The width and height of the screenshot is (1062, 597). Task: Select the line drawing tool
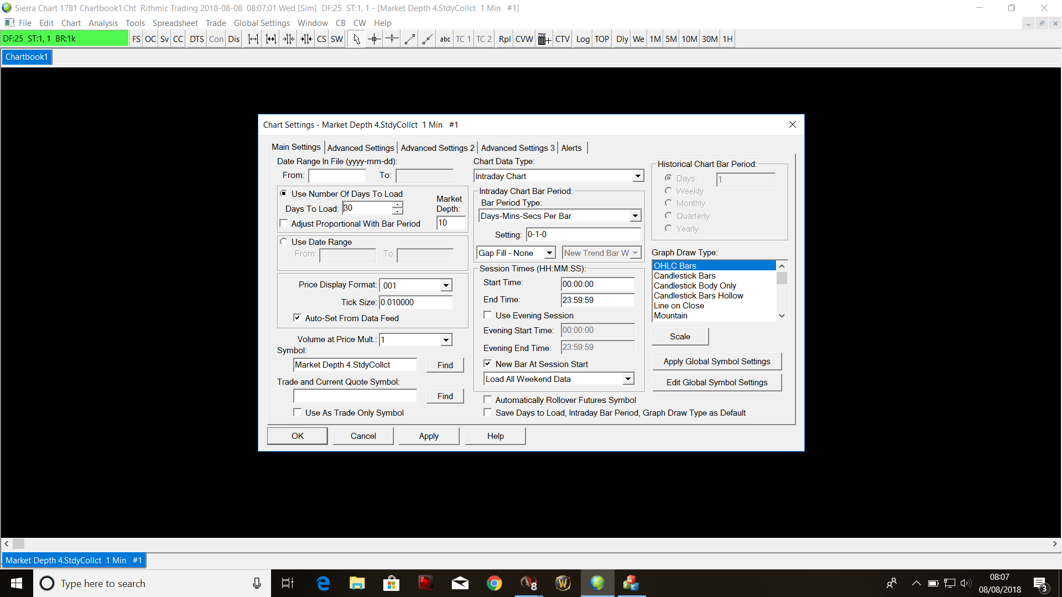point(410,39)
